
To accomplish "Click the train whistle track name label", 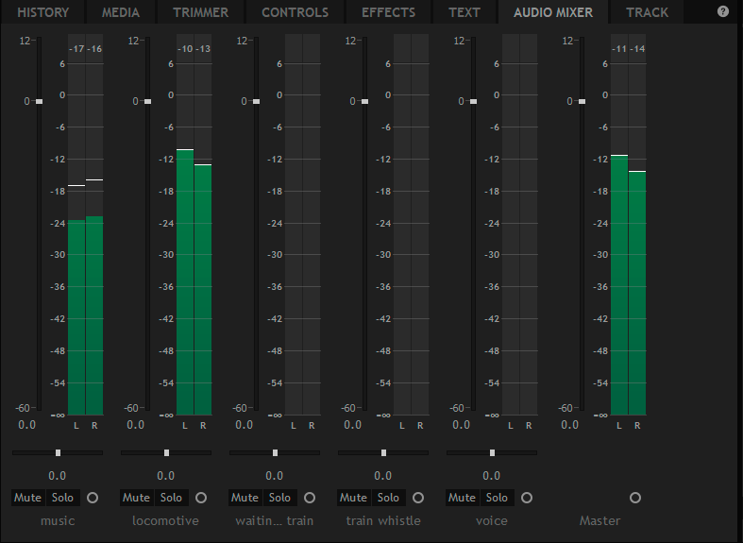I will pyautogui.click(x=383, y=520).
